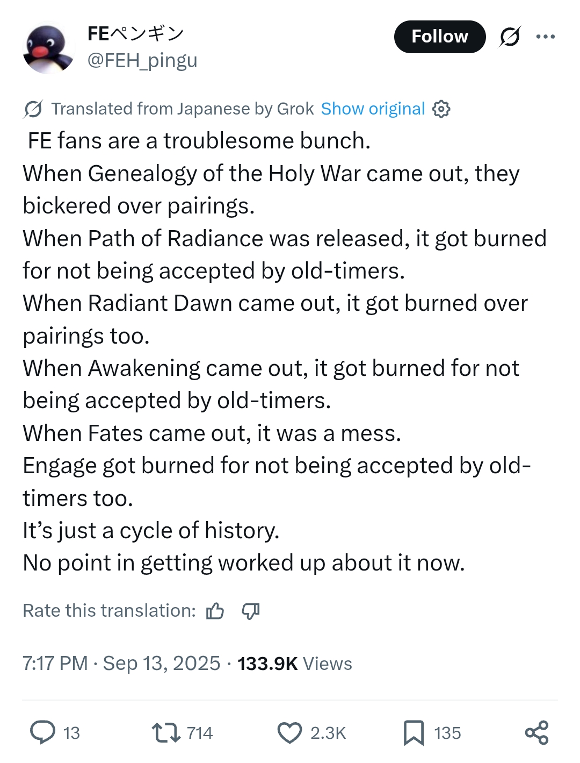Click the share icon

[536, 732]
